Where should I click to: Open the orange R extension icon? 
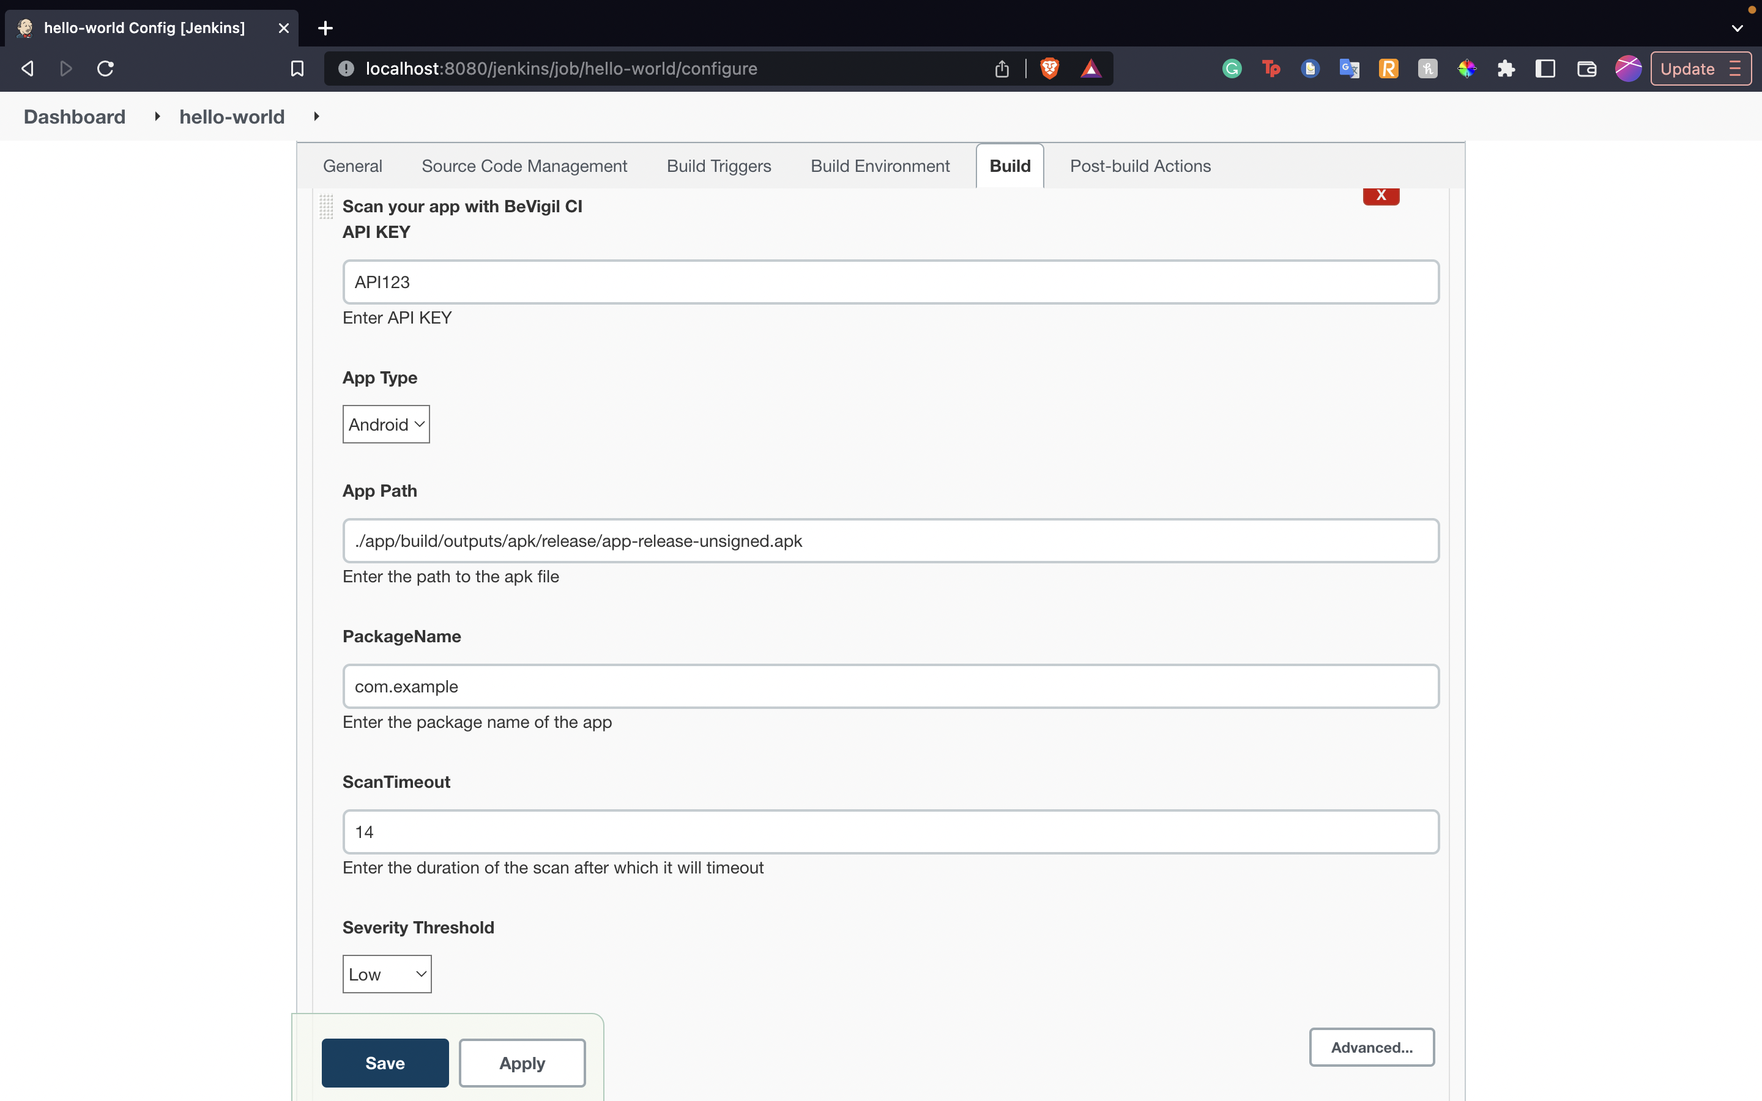pyautogui.click(x=1388, y=69)
